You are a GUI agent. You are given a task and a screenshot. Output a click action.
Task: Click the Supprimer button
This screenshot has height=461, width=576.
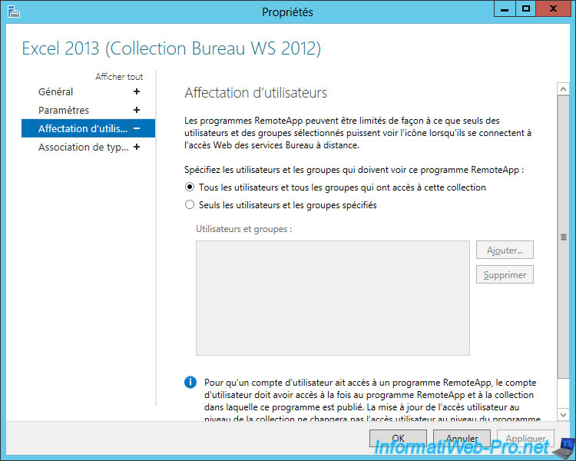pyautogui.click(x=505, y=274)
